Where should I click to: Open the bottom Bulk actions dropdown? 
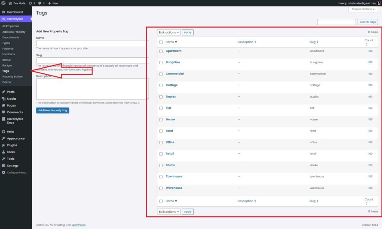tap(169, 211)
